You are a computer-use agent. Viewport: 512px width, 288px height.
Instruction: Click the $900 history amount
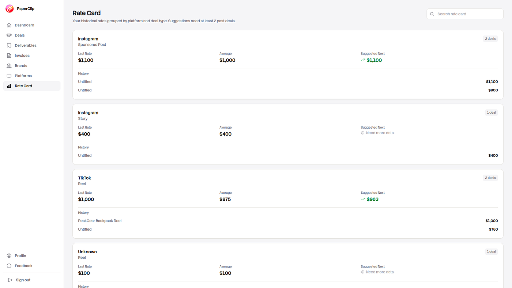(x=493, y=90)
